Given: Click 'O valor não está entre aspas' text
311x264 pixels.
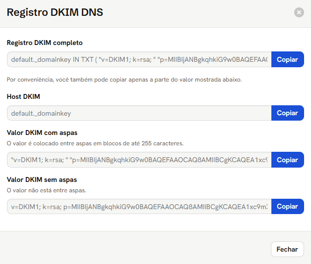Looking at the screenshot, I should (x=47, y=190).
